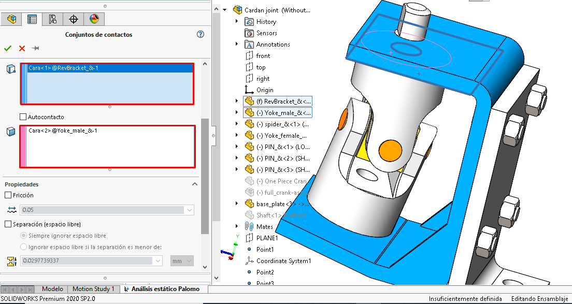The height and width of the screenshot is (304, 572).
Task: Open the mm units dropdown
Action: coord(189,261)
